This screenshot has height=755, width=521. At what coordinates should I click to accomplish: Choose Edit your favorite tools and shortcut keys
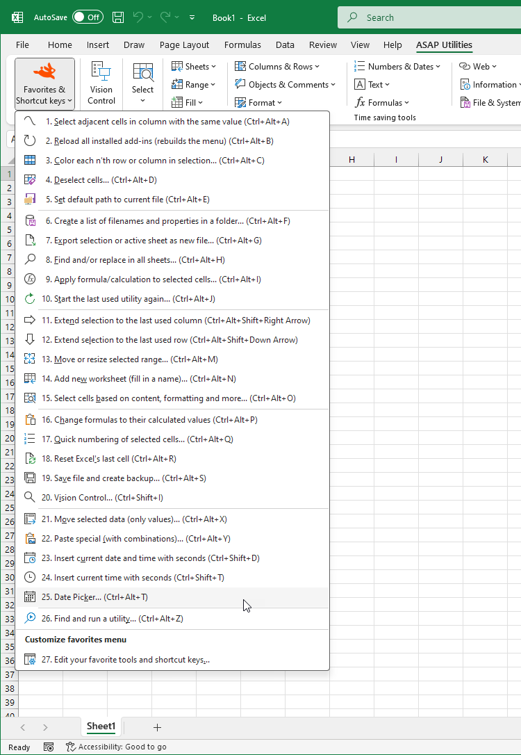pyautogui.click(x=172, y=660)
